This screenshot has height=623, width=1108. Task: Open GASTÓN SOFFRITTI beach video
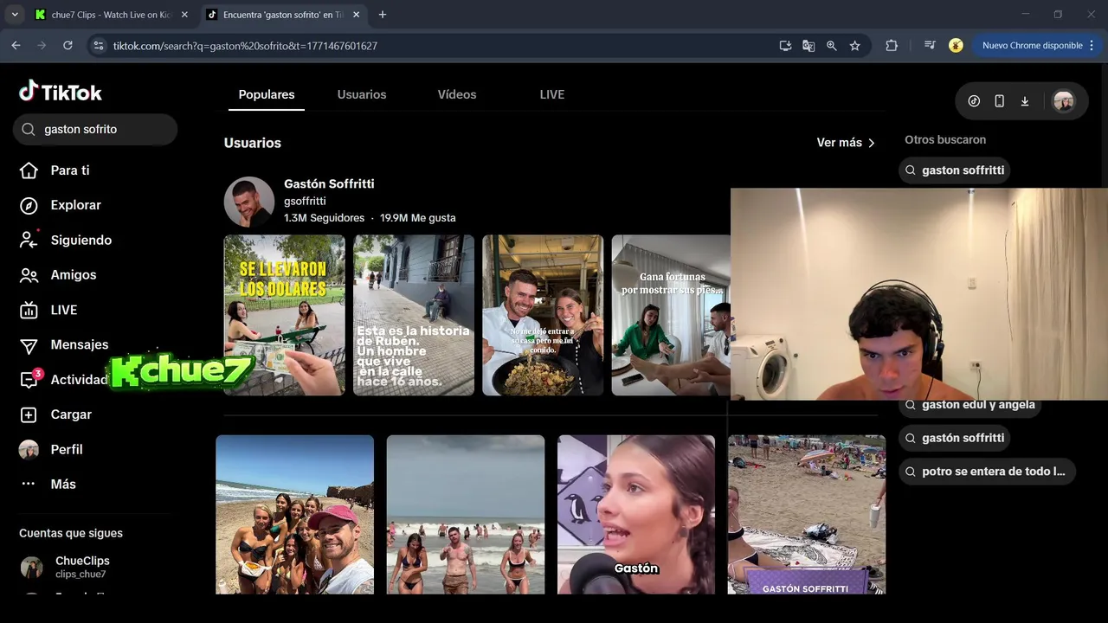click(x=807, y=514)
